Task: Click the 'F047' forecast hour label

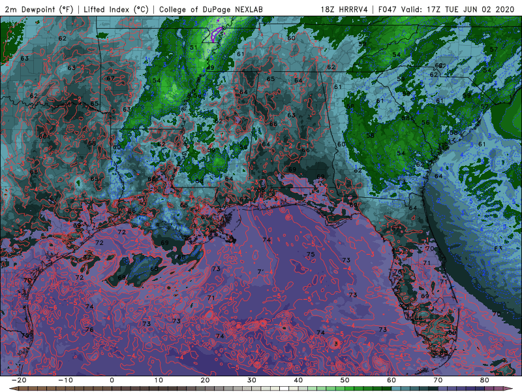Action: coord(388,10)
